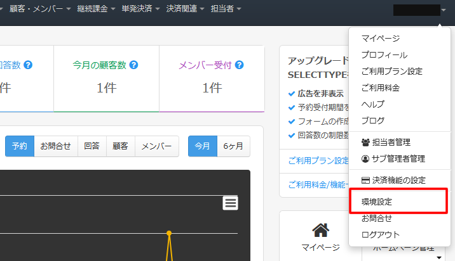Expand the 継続課金 navigation dropdown
Image resolution: width=455 pixels, height=261 pixels.
click(x=95, y=9)
